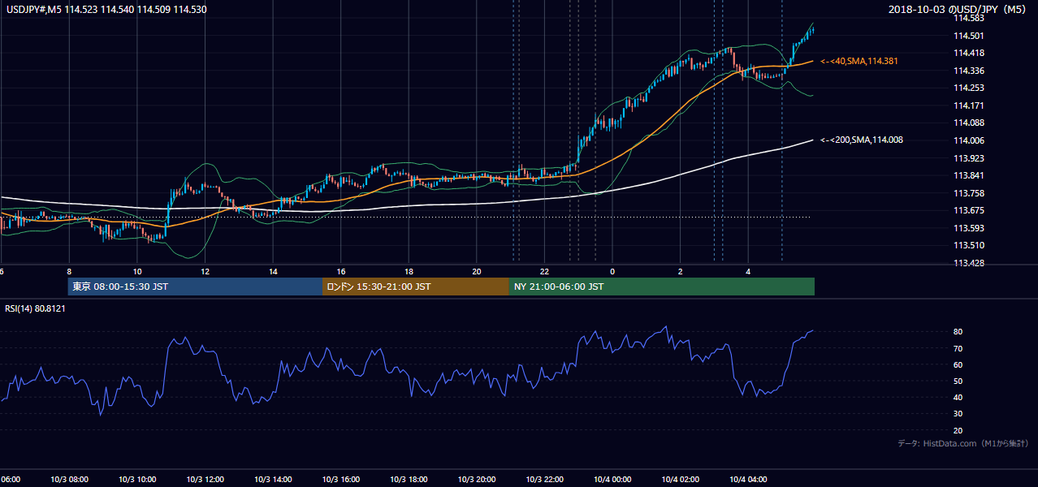Image resolution: width=1038 pixels, height=487 pixels.
Task: Click the 2018-10-03 USD/JPY (M5) title
Action: [958, 9]
